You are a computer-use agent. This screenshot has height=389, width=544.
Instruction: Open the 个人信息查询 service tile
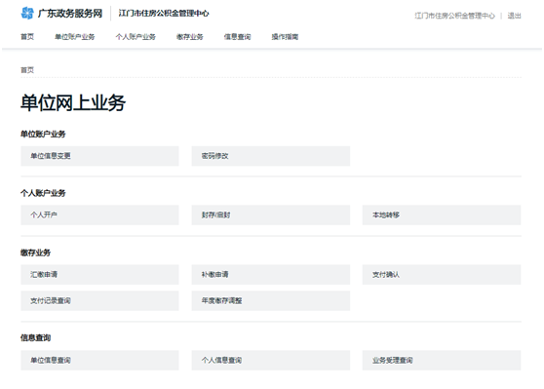pos(271,360)
